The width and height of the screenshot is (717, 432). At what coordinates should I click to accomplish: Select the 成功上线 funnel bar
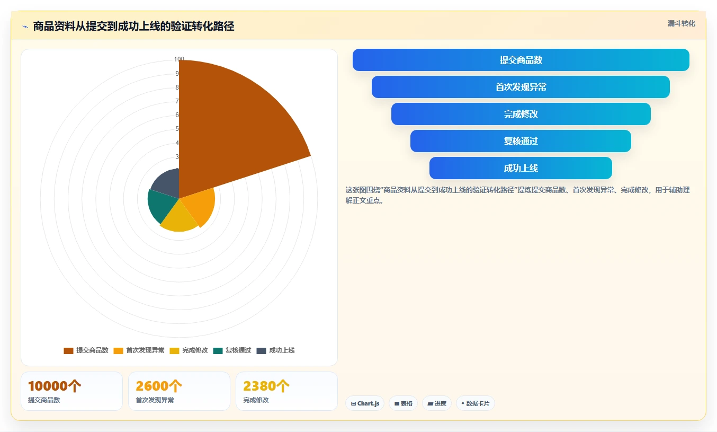click(x=521, y=168)
